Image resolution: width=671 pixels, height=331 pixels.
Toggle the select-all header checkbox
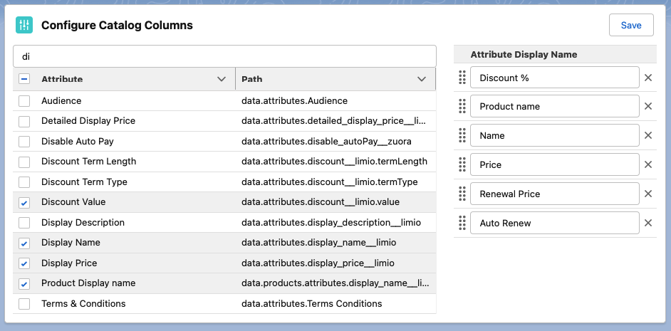pyautogui.click(x=24, y=79)
